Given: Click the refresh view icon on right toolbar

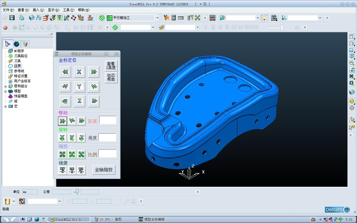Looking at the screenshot, I should pos(352,70).
